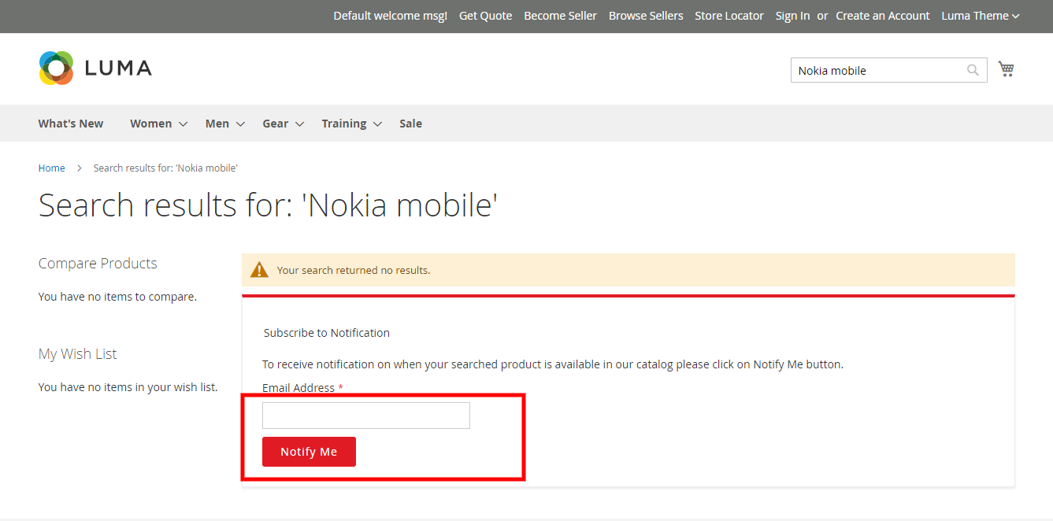Open the Men category
This screenshot has width=1053, height=521.
[x=217, y=124]
